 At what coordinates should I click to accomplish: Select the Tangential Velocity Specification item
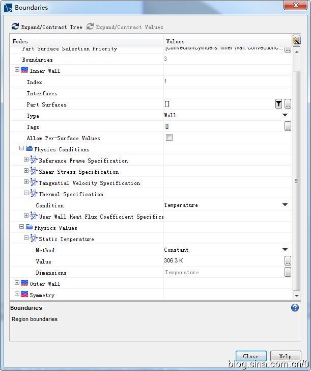[x=89, y=183]
